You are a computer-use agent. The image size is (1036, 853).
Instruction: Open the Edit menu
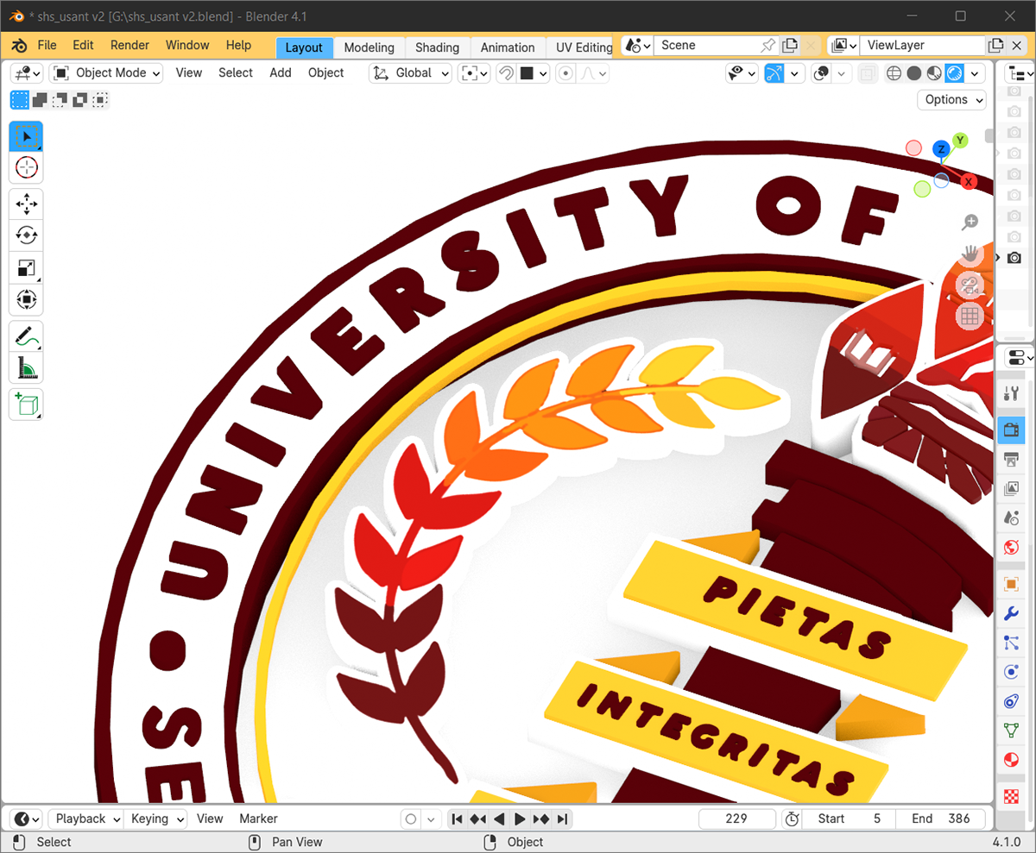tap(83, 46)
